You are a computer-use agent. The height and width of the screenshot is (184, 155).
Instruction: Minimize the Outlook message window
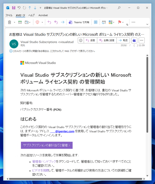point(129,8)
